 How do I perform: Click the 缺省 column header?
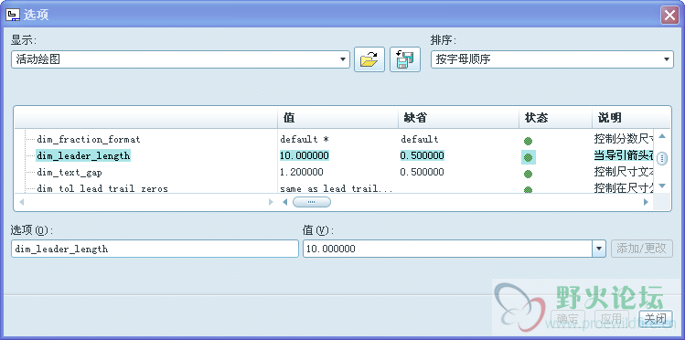[x=459, y=117]
